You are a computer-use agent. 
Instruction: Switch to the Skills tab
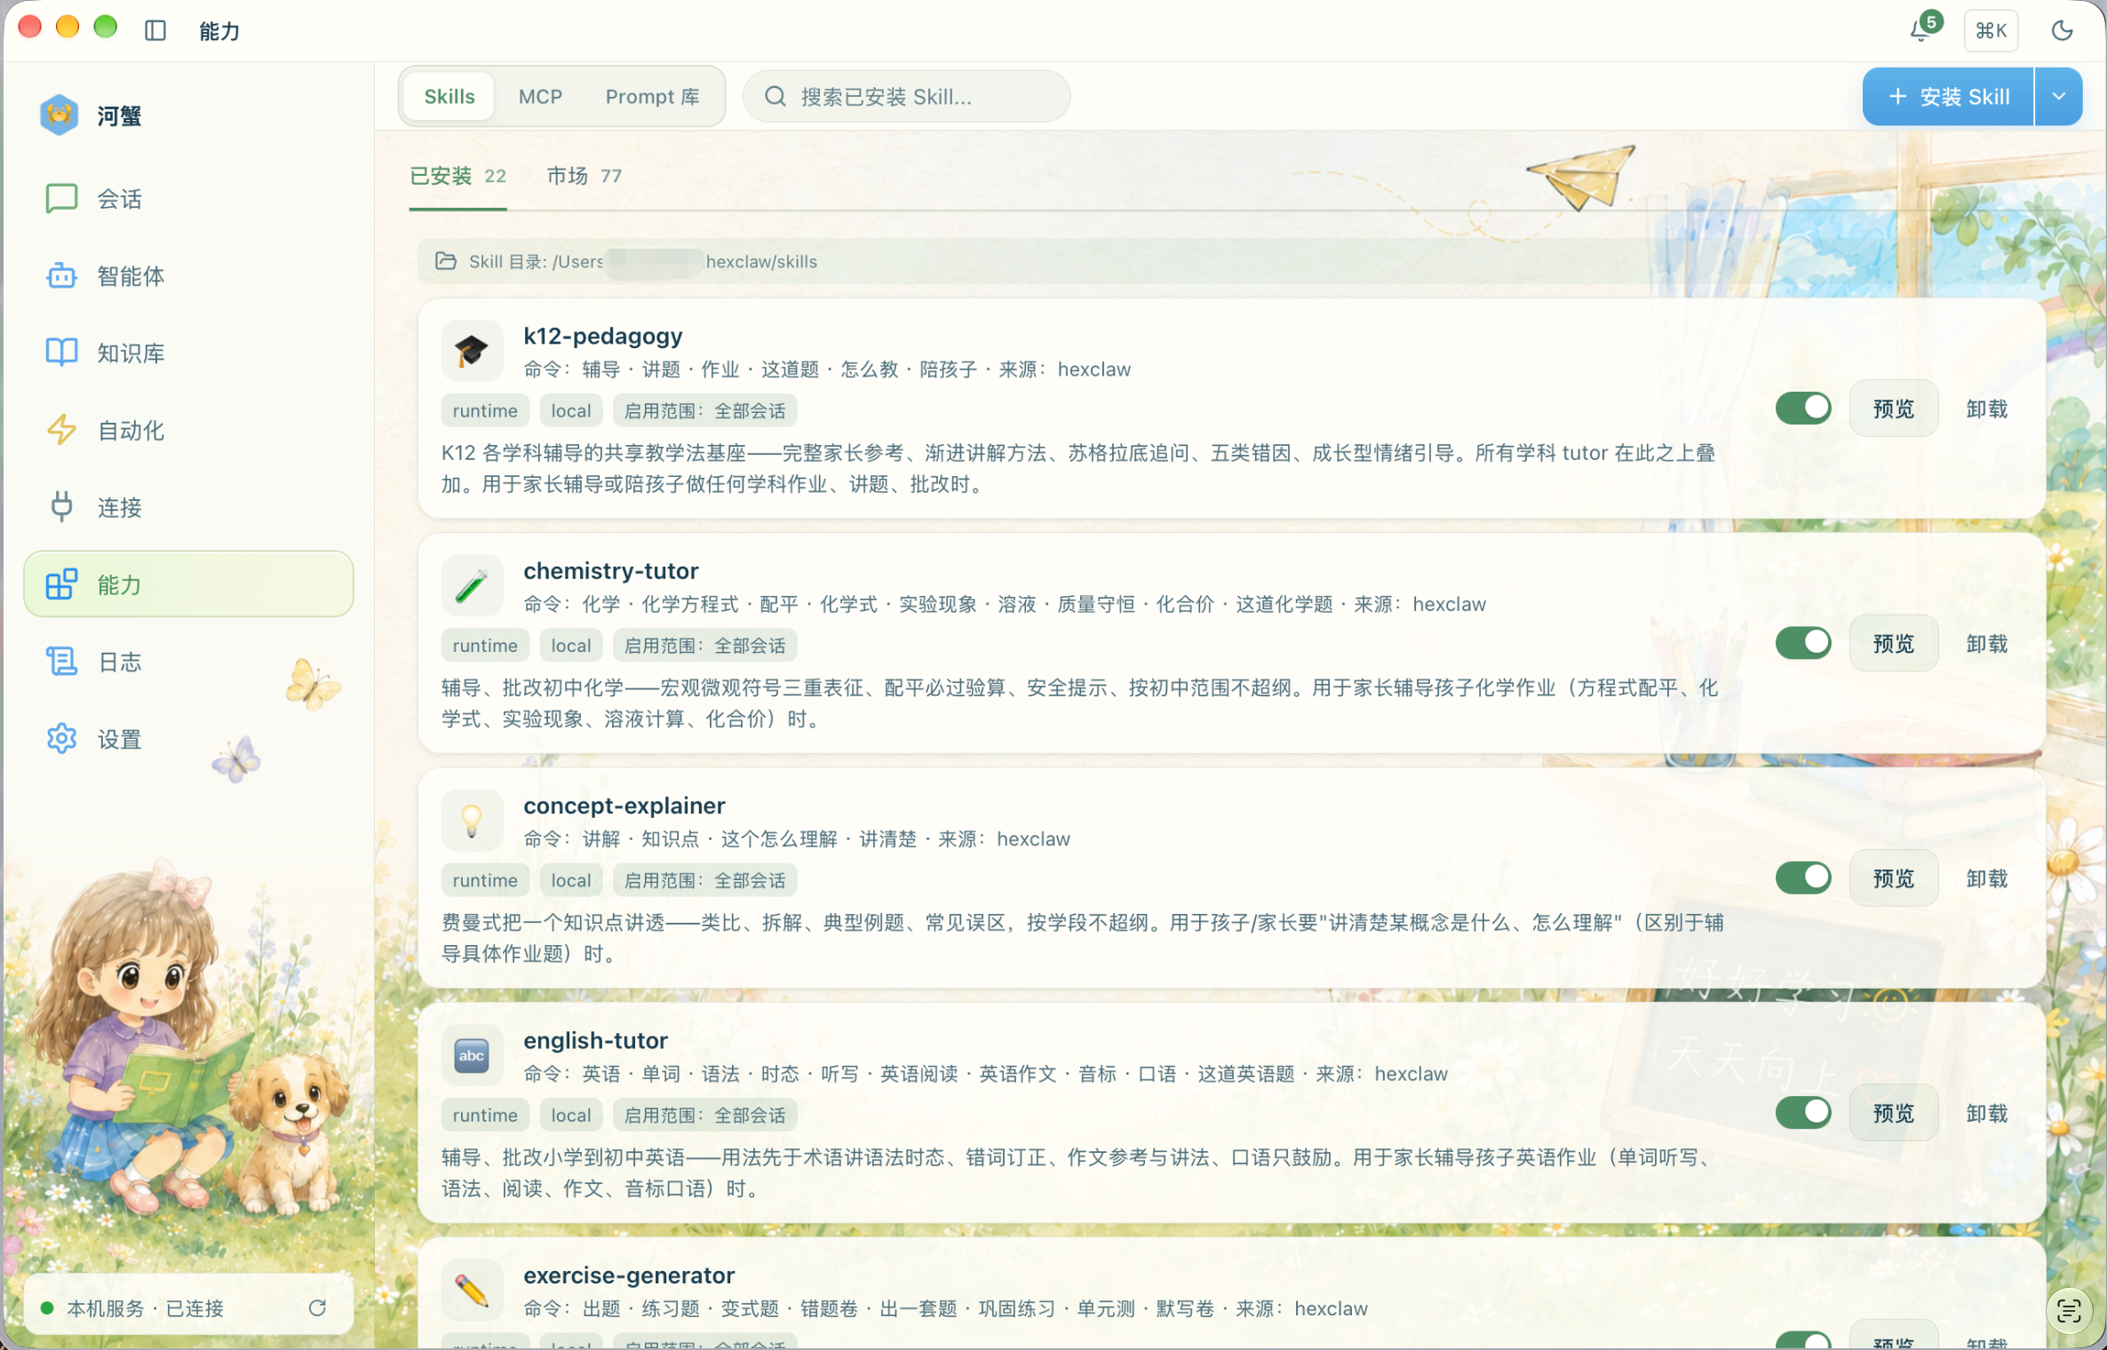point(449,96)
